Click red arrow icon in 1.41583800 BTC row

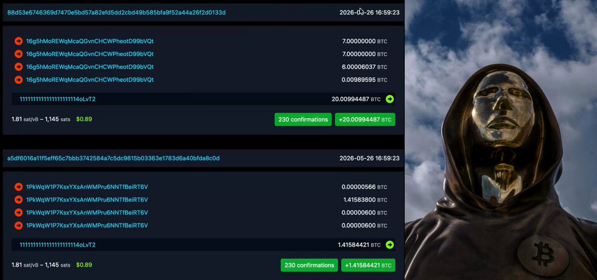pyautogui.click(x=19, y=200)
